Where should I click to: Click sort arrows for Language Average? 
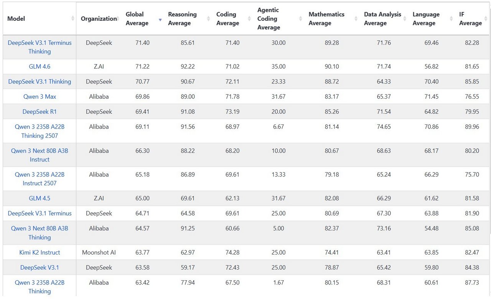click(451, 19)
